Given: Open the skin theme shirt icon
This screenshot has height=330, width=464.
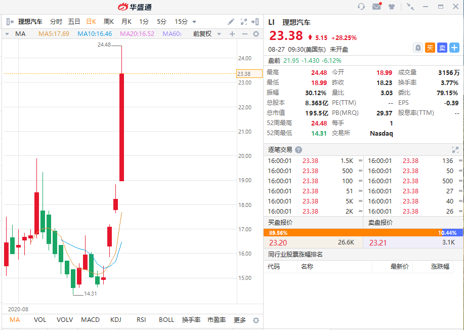Looking at the screenshot, I should pyautogui.click(x=392, y=7).
